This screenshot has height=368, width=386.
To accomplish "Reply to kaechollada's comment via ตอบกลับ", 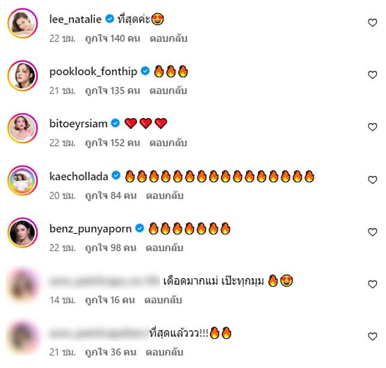I will point(165,196).
